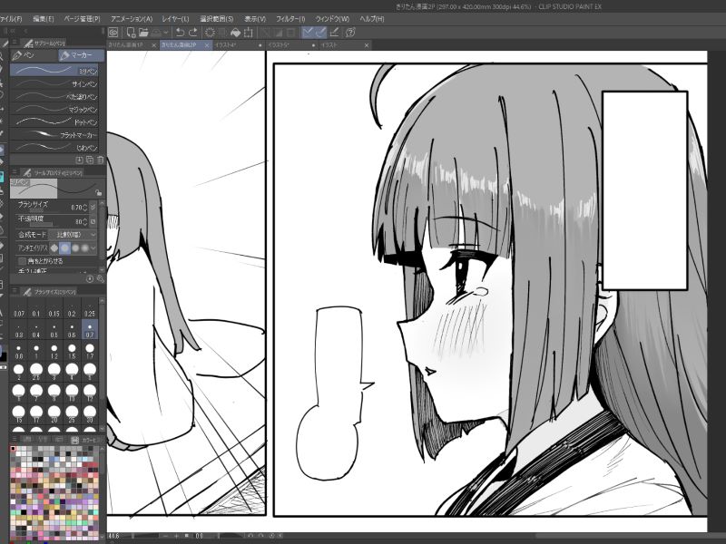Open the brush size panel menu icon
The height and width of the screenshot is (544, 726).
[x=15, y=291]
